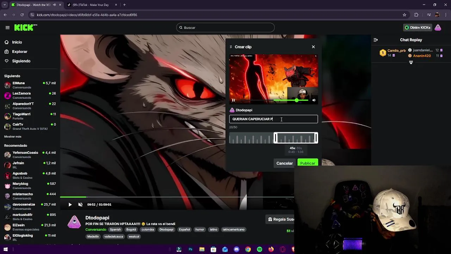Select Ananin420 in the leaderboard
Image resolution: width=451 pixels, height=254 pixels.
pyautogui.click(x=422, y=56)
